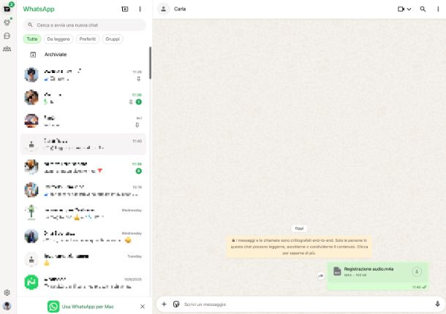
Task: Open the chat dated Ieri
Action: [x=83, y=121]
